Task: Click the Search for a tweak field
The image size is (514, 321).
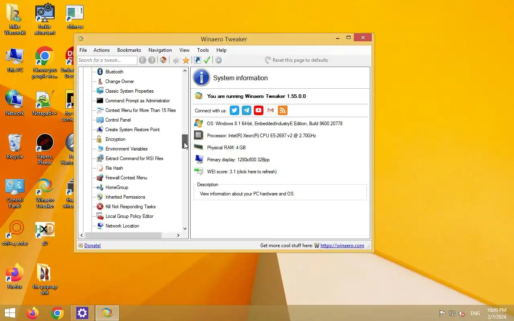Action: 107,60
